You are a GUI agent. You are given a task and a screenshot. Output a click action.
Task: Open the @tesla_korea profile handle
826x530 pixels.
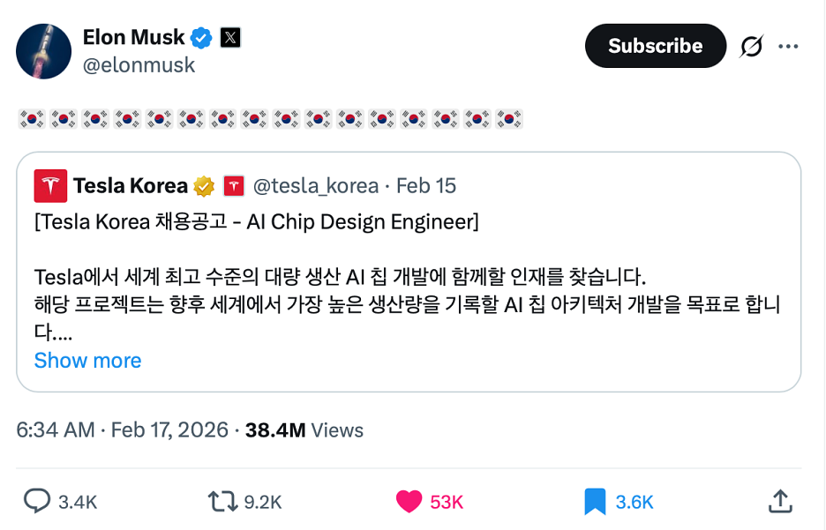pos(314,185)
